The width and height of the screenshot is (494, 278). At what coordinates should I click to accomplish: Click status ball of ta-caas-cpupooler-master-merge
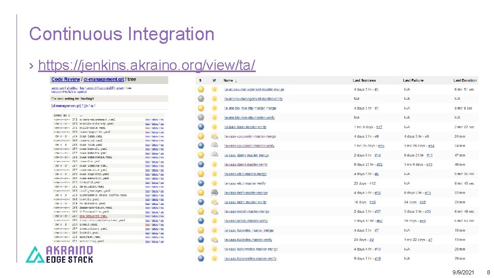(201, 136)
